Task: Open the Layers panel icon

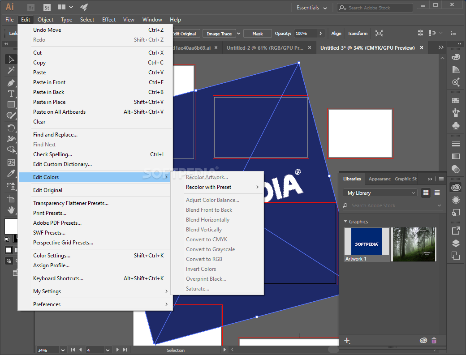Action: coord(456,244)
